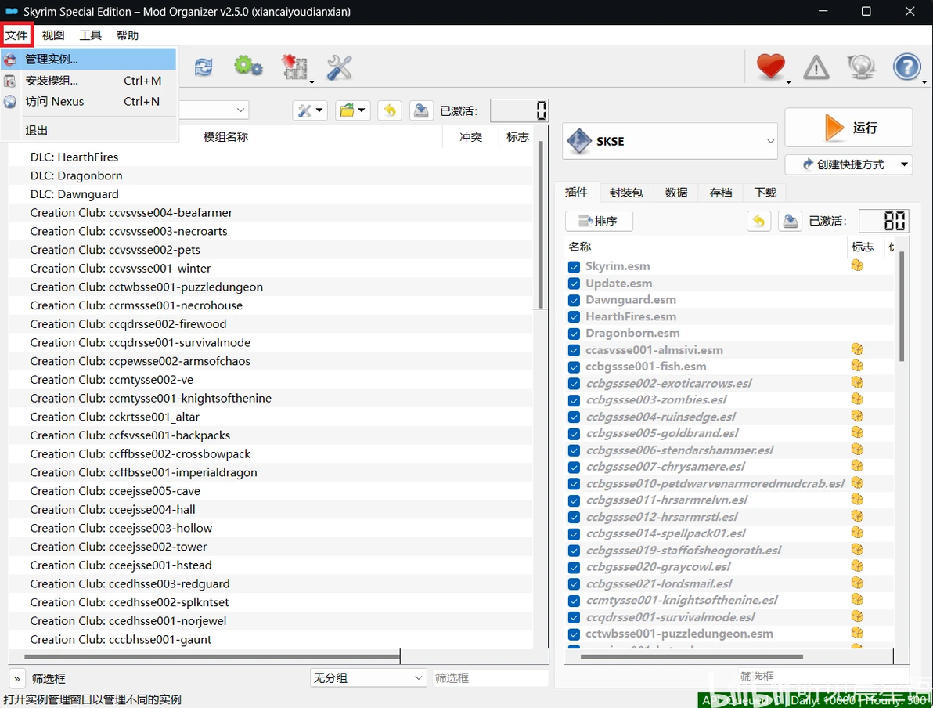Image resolution: width=933 pixels, height=708 pixels.
Task: Open the wrench tool dropdown above mod list
Action: click(309, 110)
